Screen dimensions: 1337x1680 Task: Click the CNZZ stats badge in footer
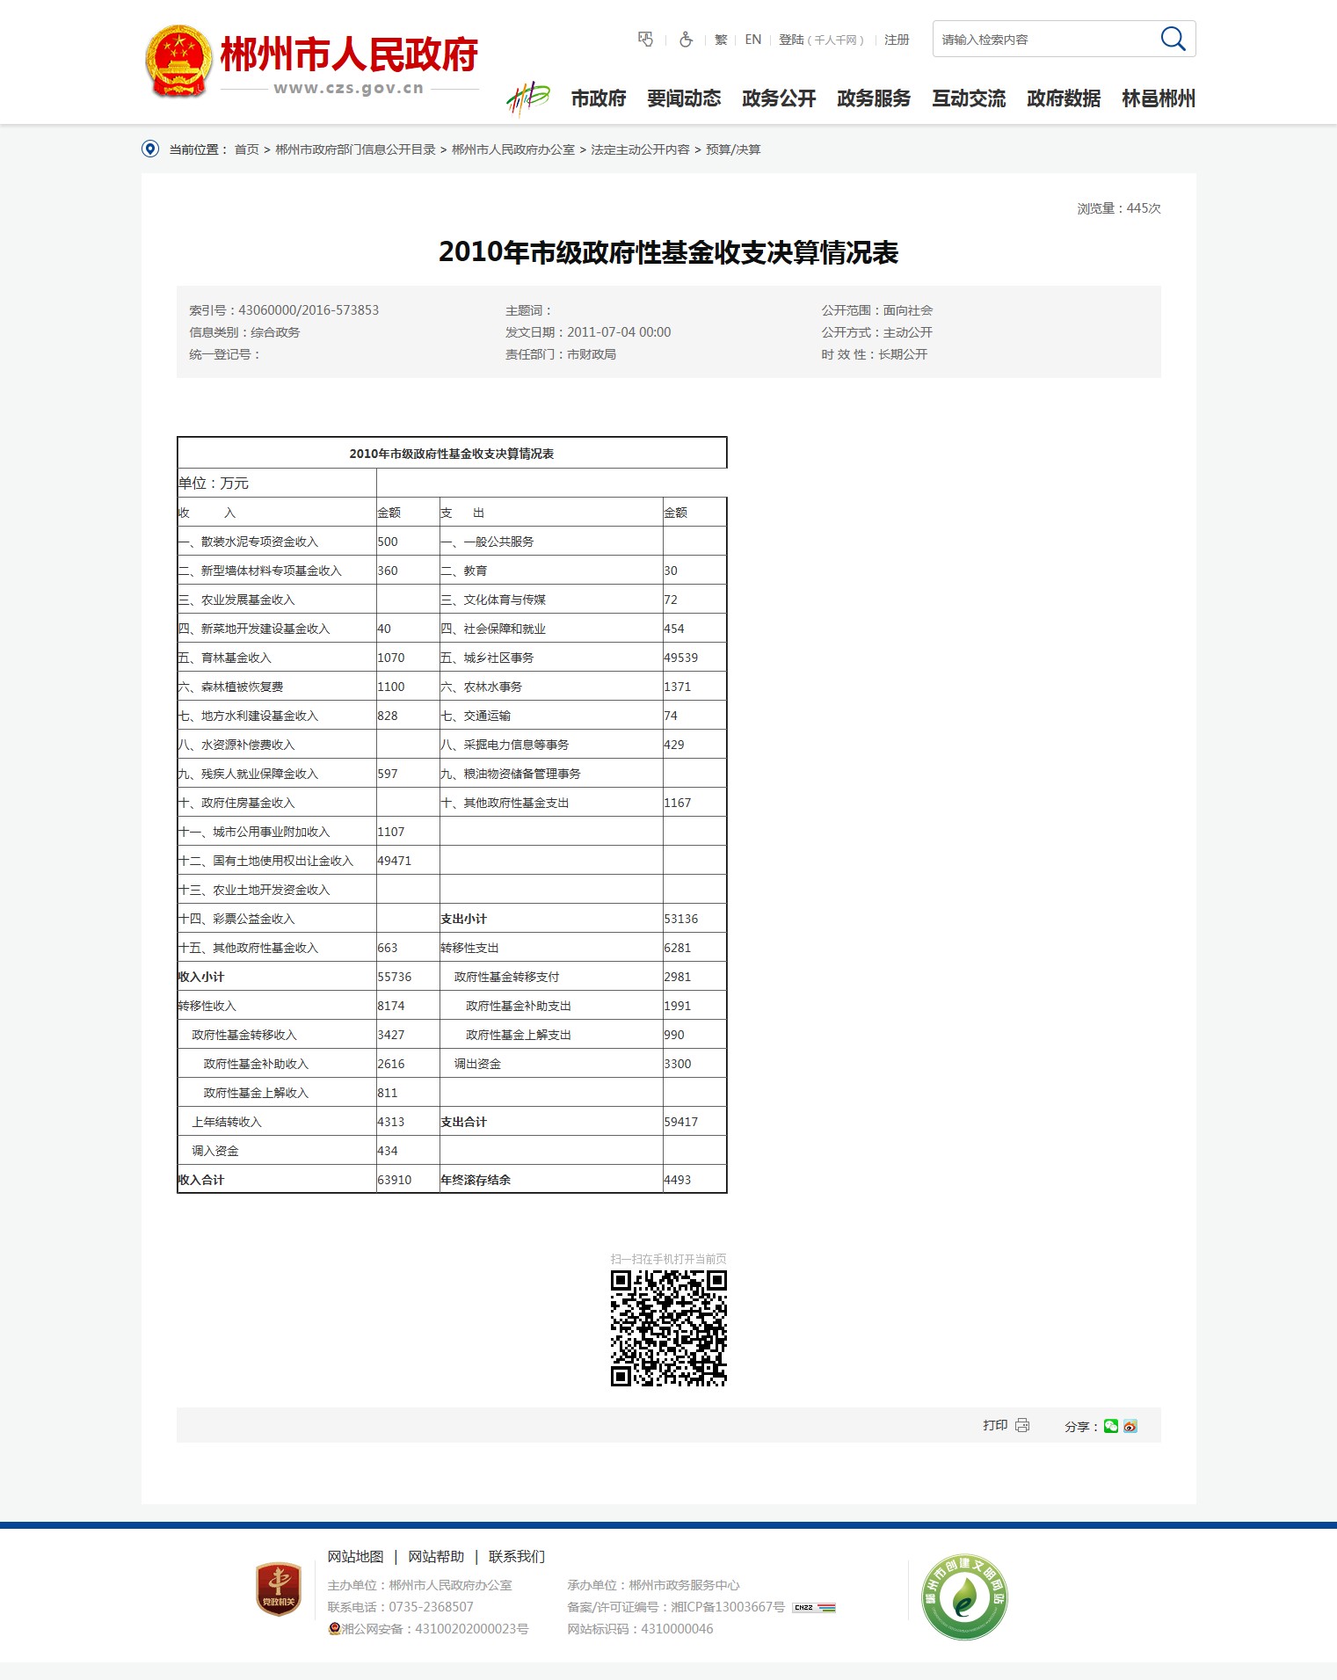[x=814, y=1607]
